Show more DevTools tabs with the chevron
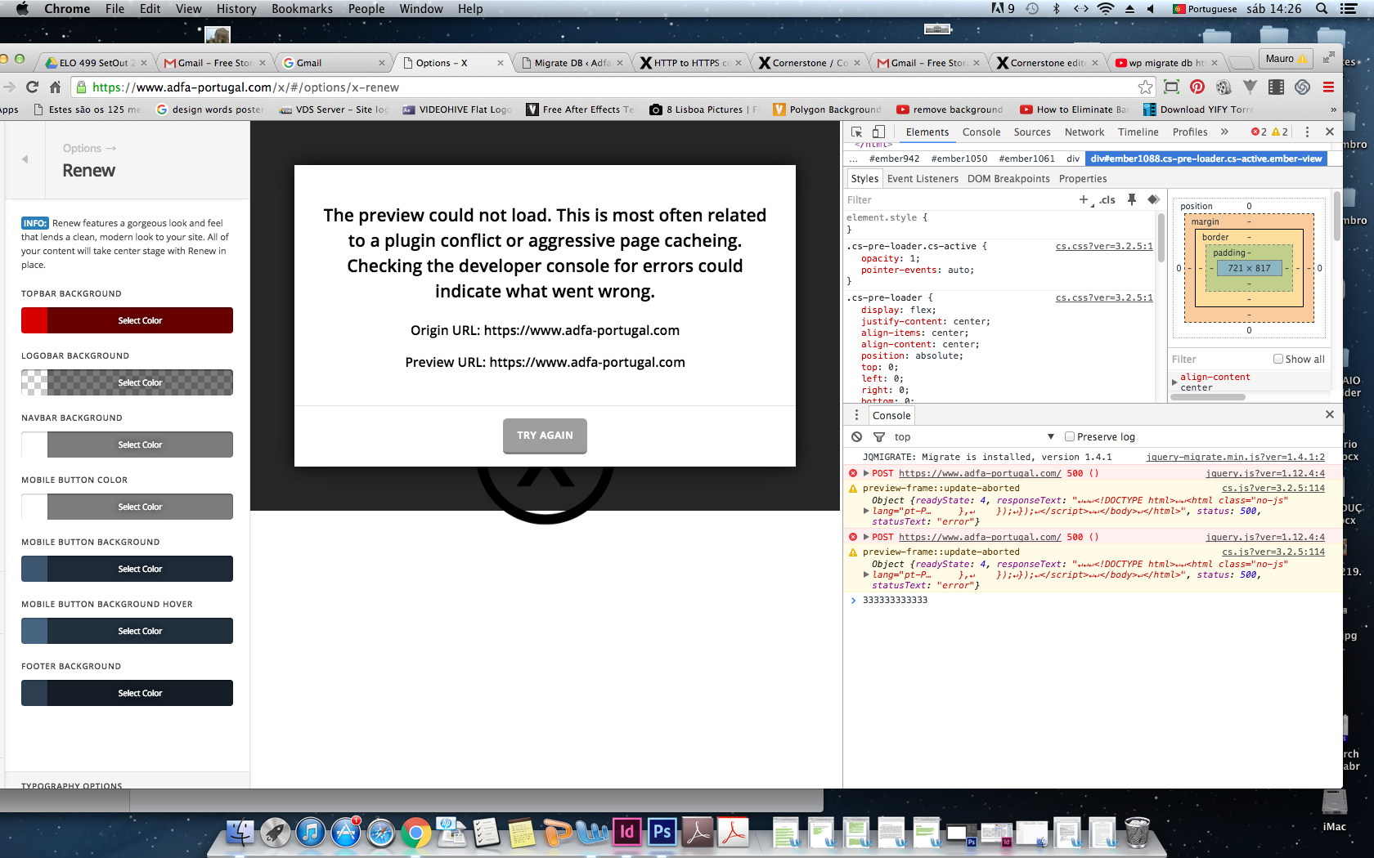 [1224, 132]
